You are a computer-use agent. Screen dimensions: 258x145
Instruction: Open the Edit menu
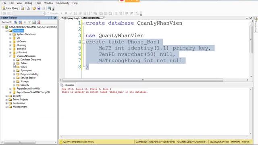[12, 3]
